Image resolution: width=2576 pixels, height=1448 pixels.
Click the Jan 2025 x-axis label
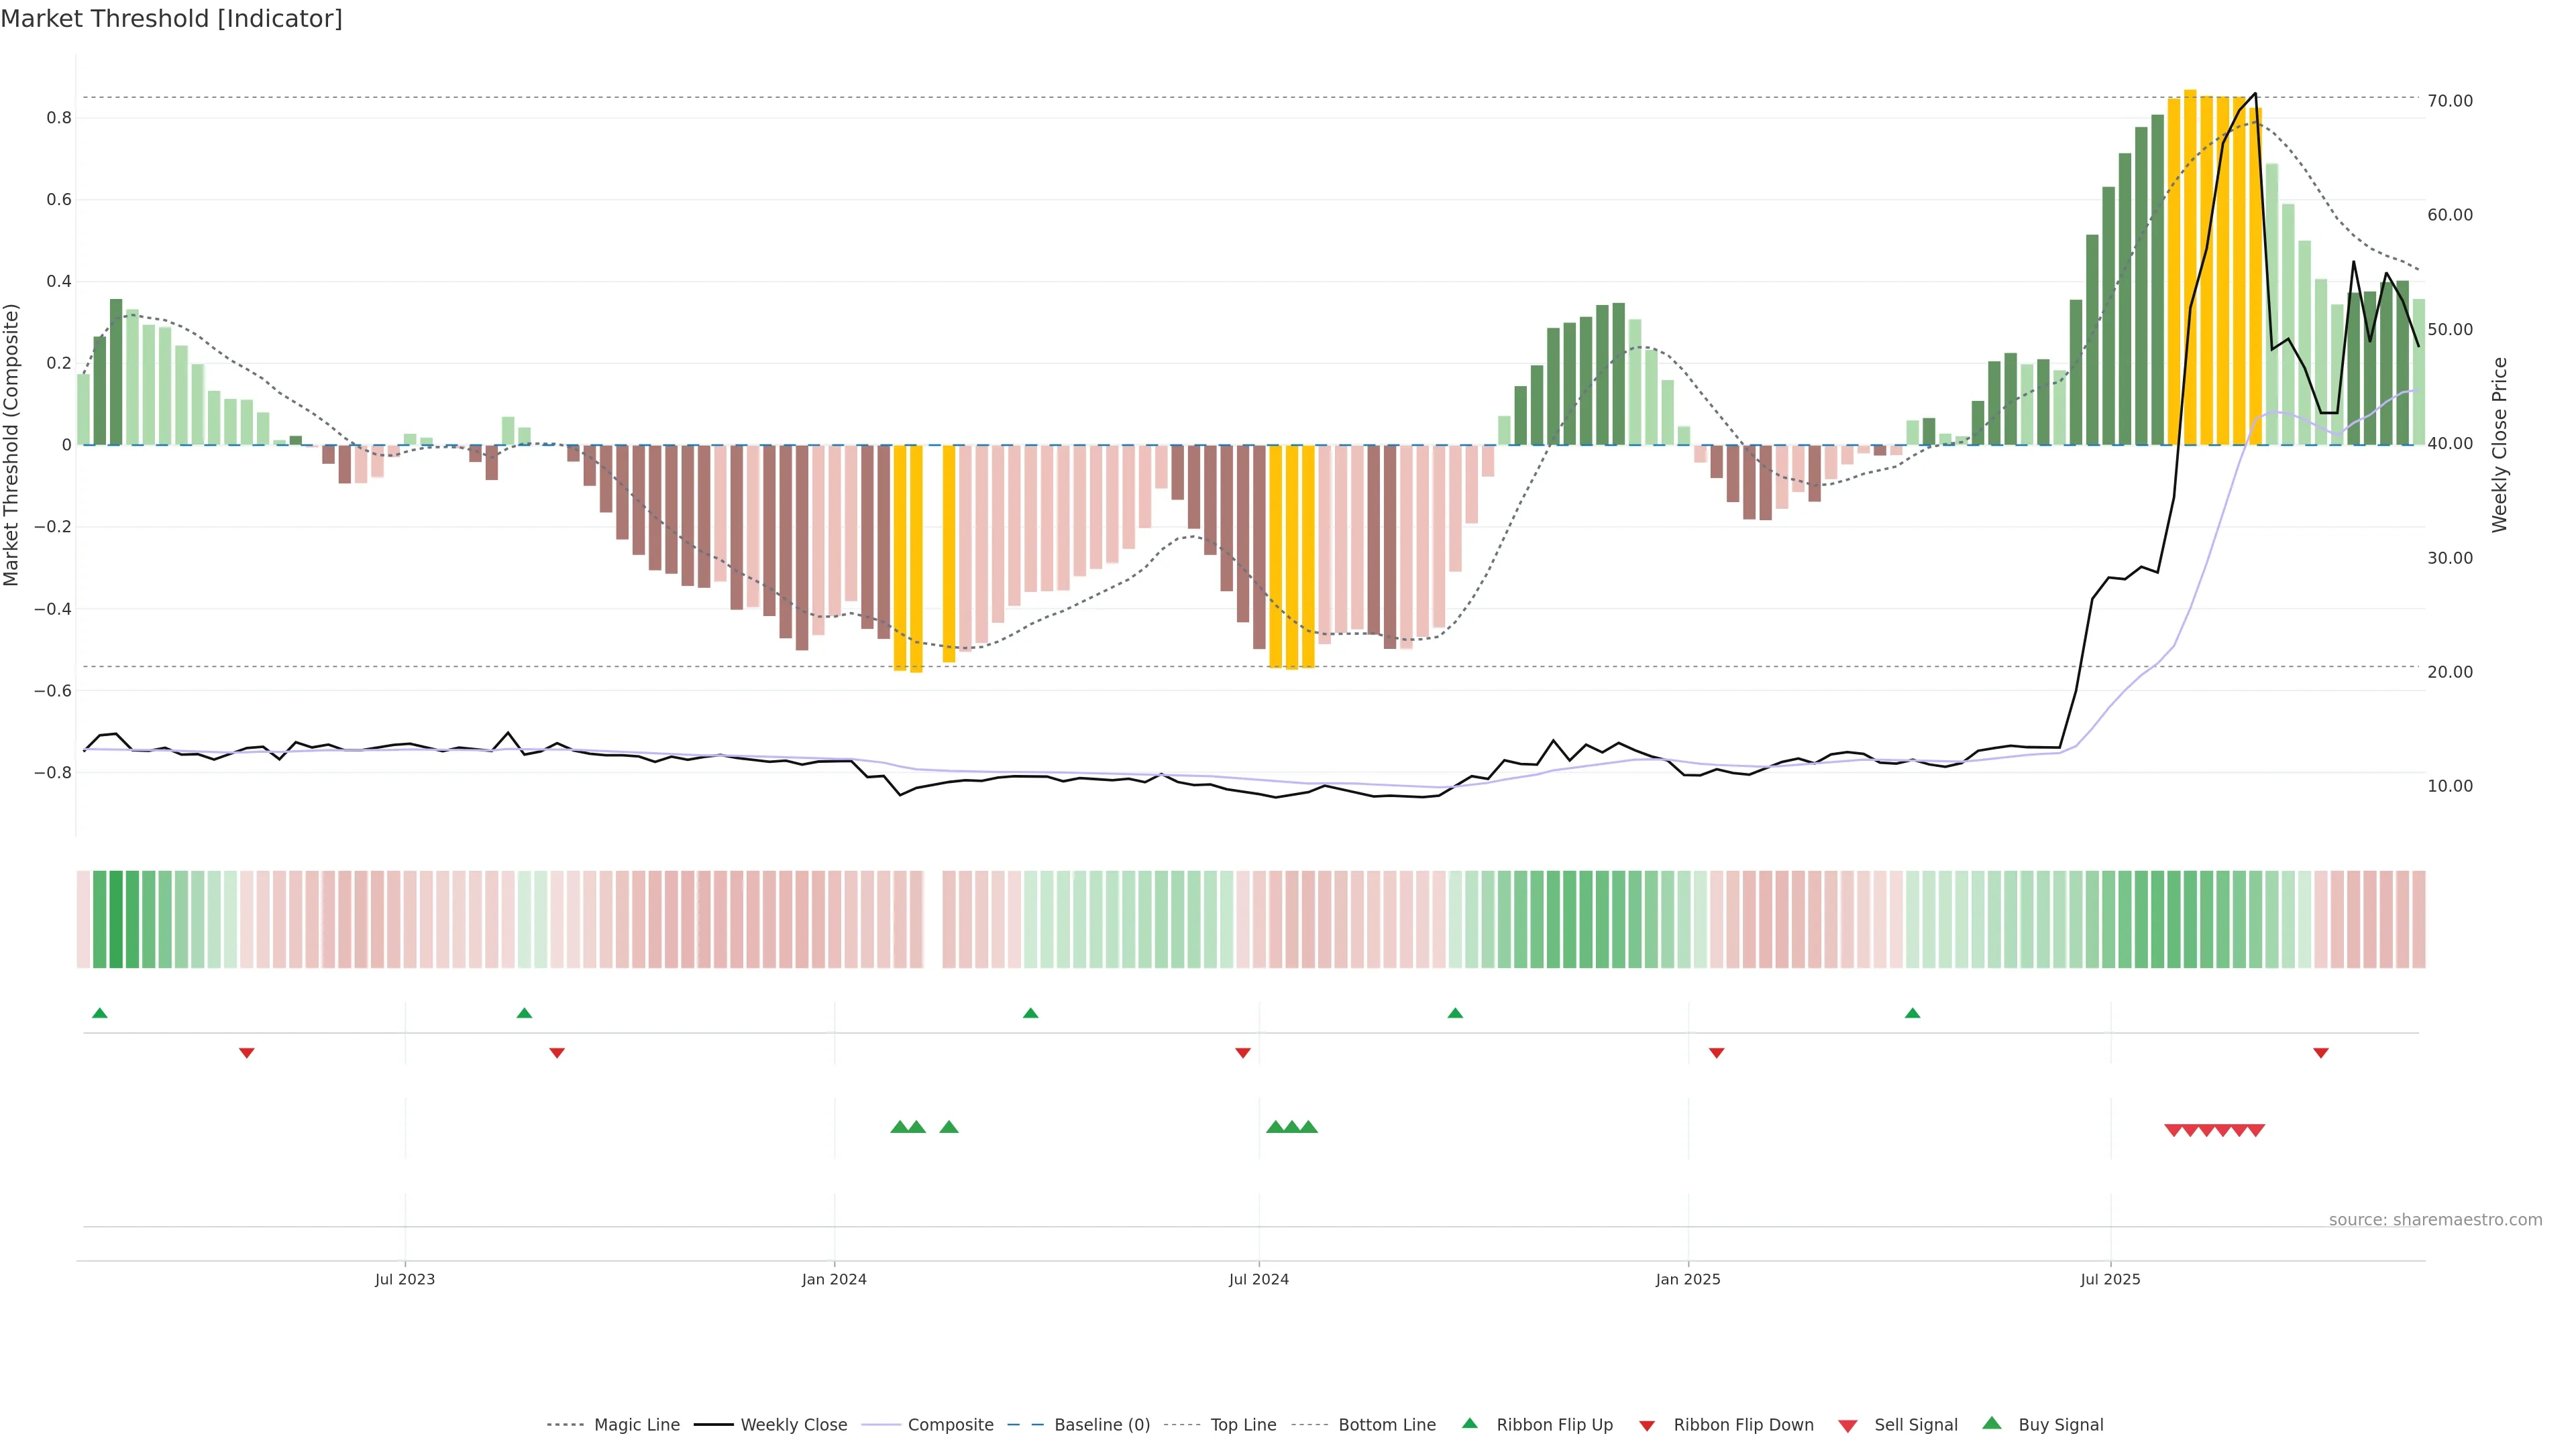(1688, 1279)
